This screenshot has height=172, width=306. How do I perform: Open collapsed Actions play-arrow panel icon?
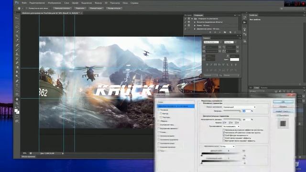(244, 22)
